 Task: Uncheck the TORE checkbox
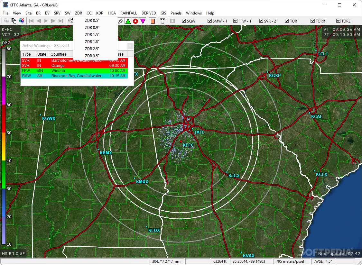(339, 21)
